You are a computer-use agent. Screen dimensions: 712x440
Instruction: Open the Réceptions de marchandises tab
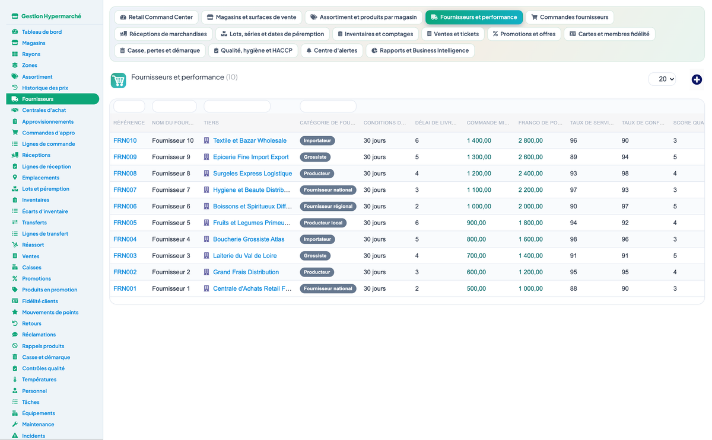(163, 34)
